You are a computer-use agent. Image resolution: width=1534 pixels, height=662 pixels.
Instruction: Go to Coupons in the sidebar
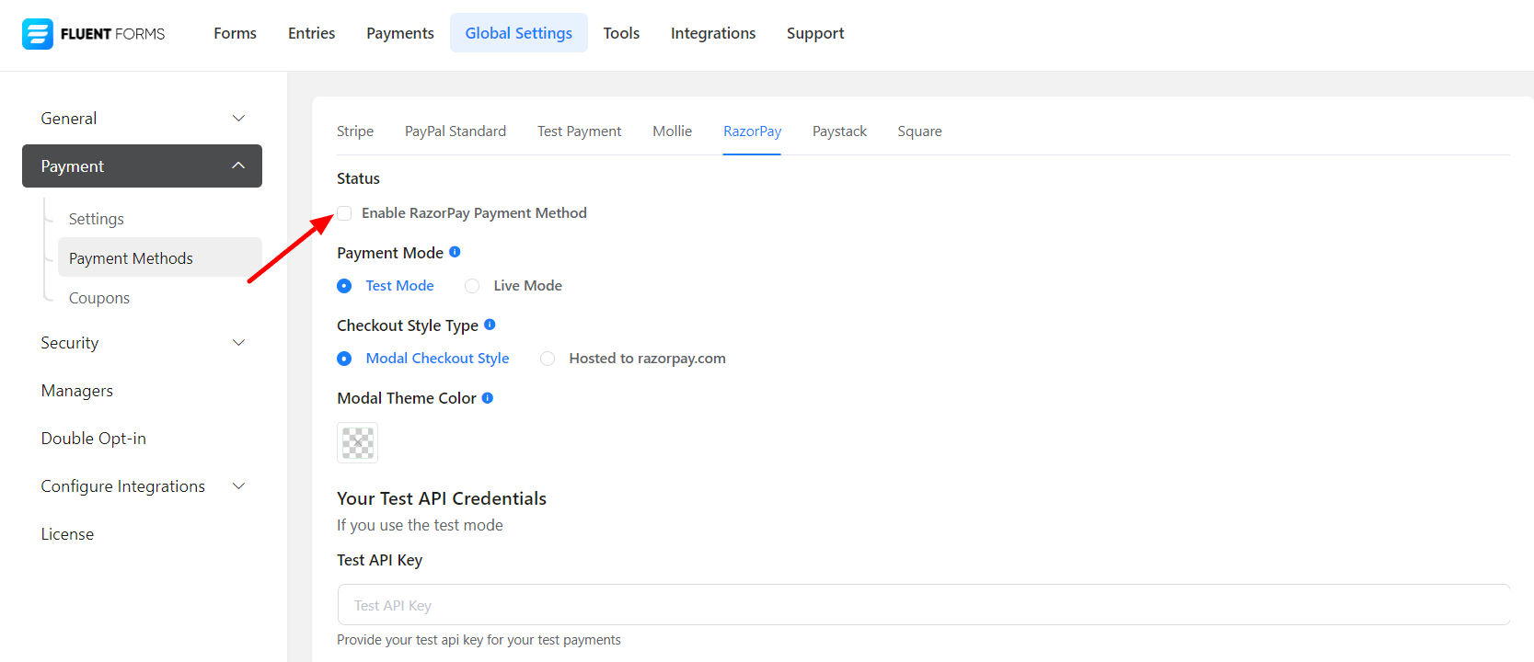[99, 298]
